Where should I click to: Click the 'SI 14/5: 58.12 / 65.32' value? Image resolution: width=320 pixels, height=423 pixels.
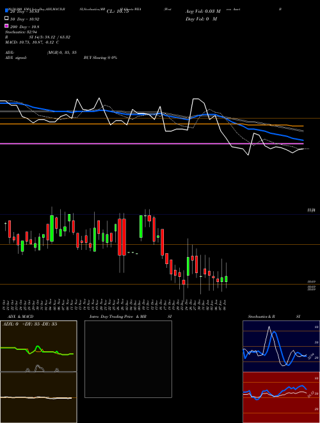coord(50,37)
